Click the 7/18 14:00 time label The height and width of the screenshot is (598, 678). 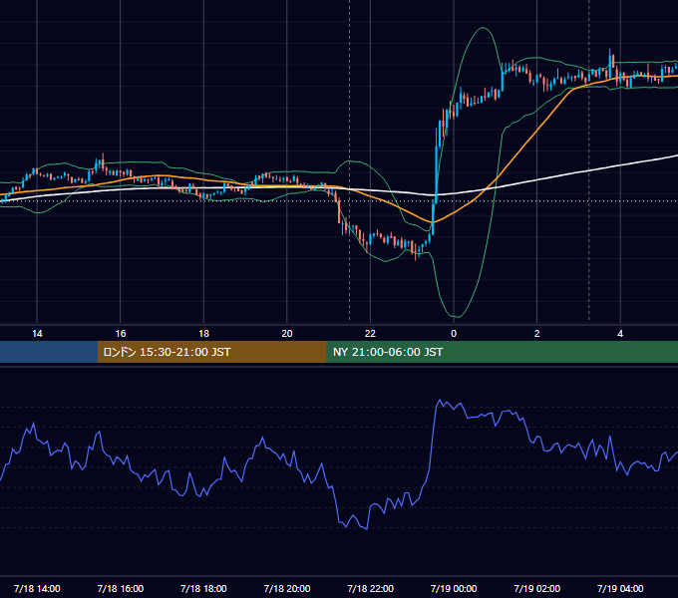click(x=37, y=588)
